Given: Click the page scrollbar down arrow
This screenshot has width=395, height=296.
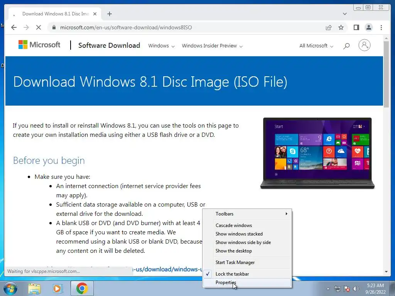Looking at the screenshot, I should click(386, 272).
